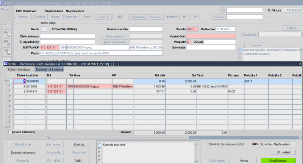Open the Objednávky tab
The image size is (303, 164).
137,17
